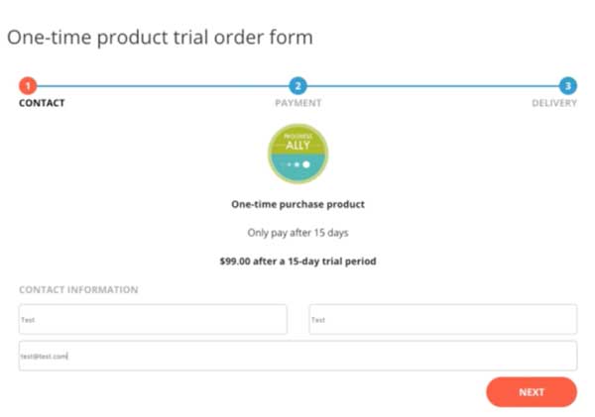
Task: Focus the first name field
Action: tap(153, 319)
